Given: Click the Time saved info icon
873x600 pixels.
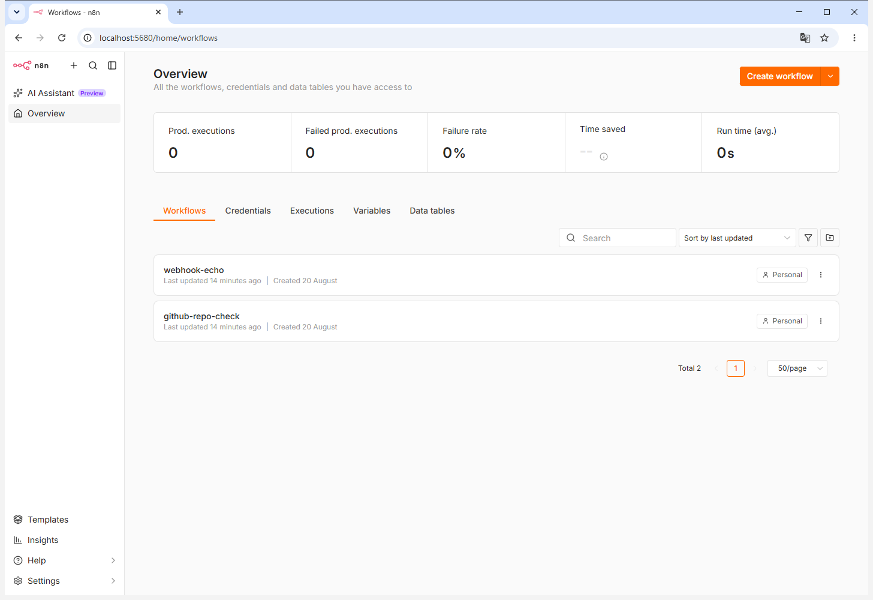Looking at the screenshot, I should [604, 157].
